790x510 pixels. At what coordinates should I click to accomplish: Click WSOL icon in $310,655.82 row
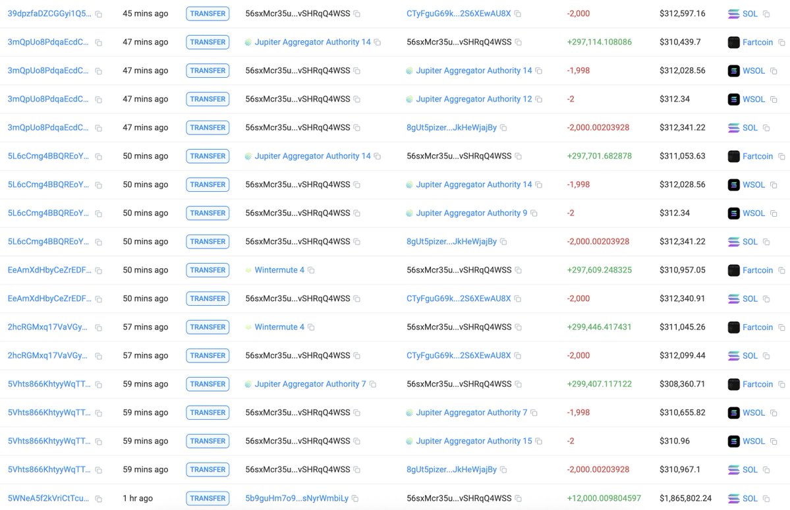point(733,412)
